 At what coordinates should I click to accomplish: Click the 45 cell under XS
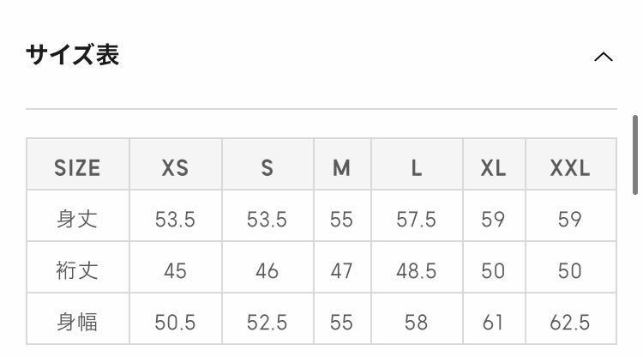(175, 270)
